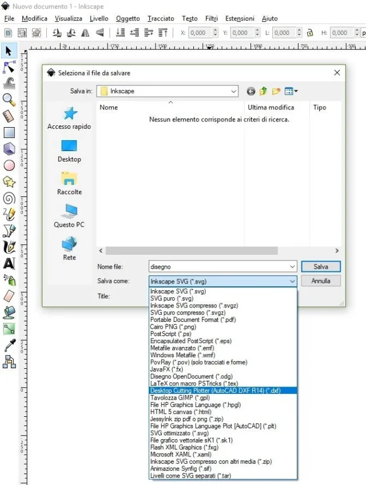Choose Cairo PNG (*.png) format

[223, 327]
